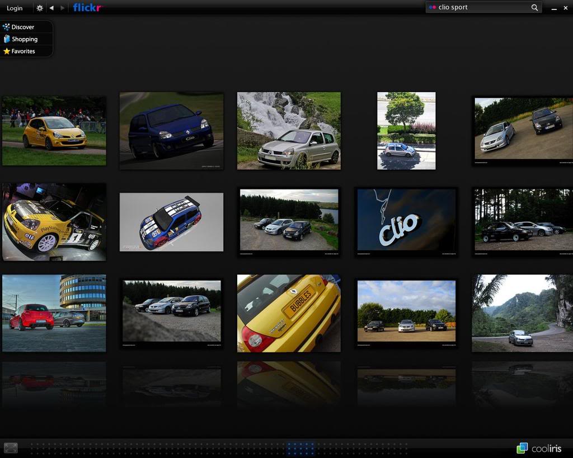Click the Cooliris logo
The image size is (573, 458).
(x=539, y=448)
